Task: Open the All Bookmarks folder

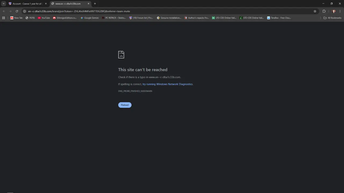Action: pos(332,18)
